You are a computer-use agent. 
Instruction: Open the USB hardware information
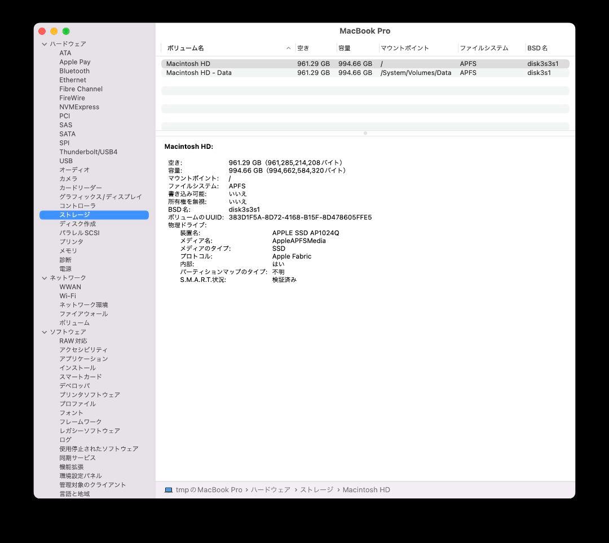66,161
